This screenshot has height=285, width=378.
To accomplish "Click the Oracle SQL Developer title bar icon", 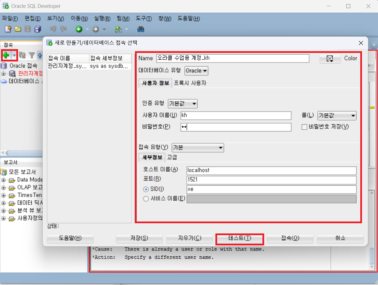I will 5,6.
